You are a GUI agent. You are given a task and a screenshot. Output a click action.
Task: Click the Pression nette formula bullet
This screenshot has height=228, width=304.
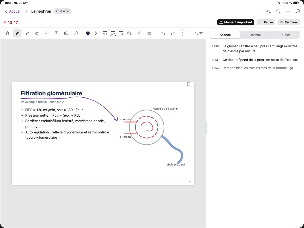point(53,116)
